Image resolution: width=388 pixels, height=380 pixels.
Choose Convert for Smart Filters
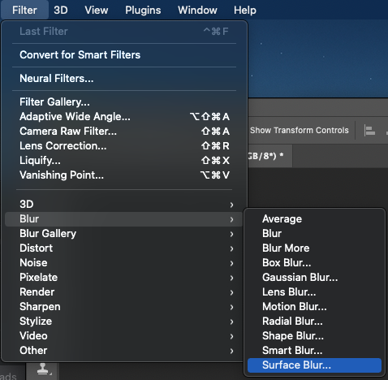click(x=124, y=55)
